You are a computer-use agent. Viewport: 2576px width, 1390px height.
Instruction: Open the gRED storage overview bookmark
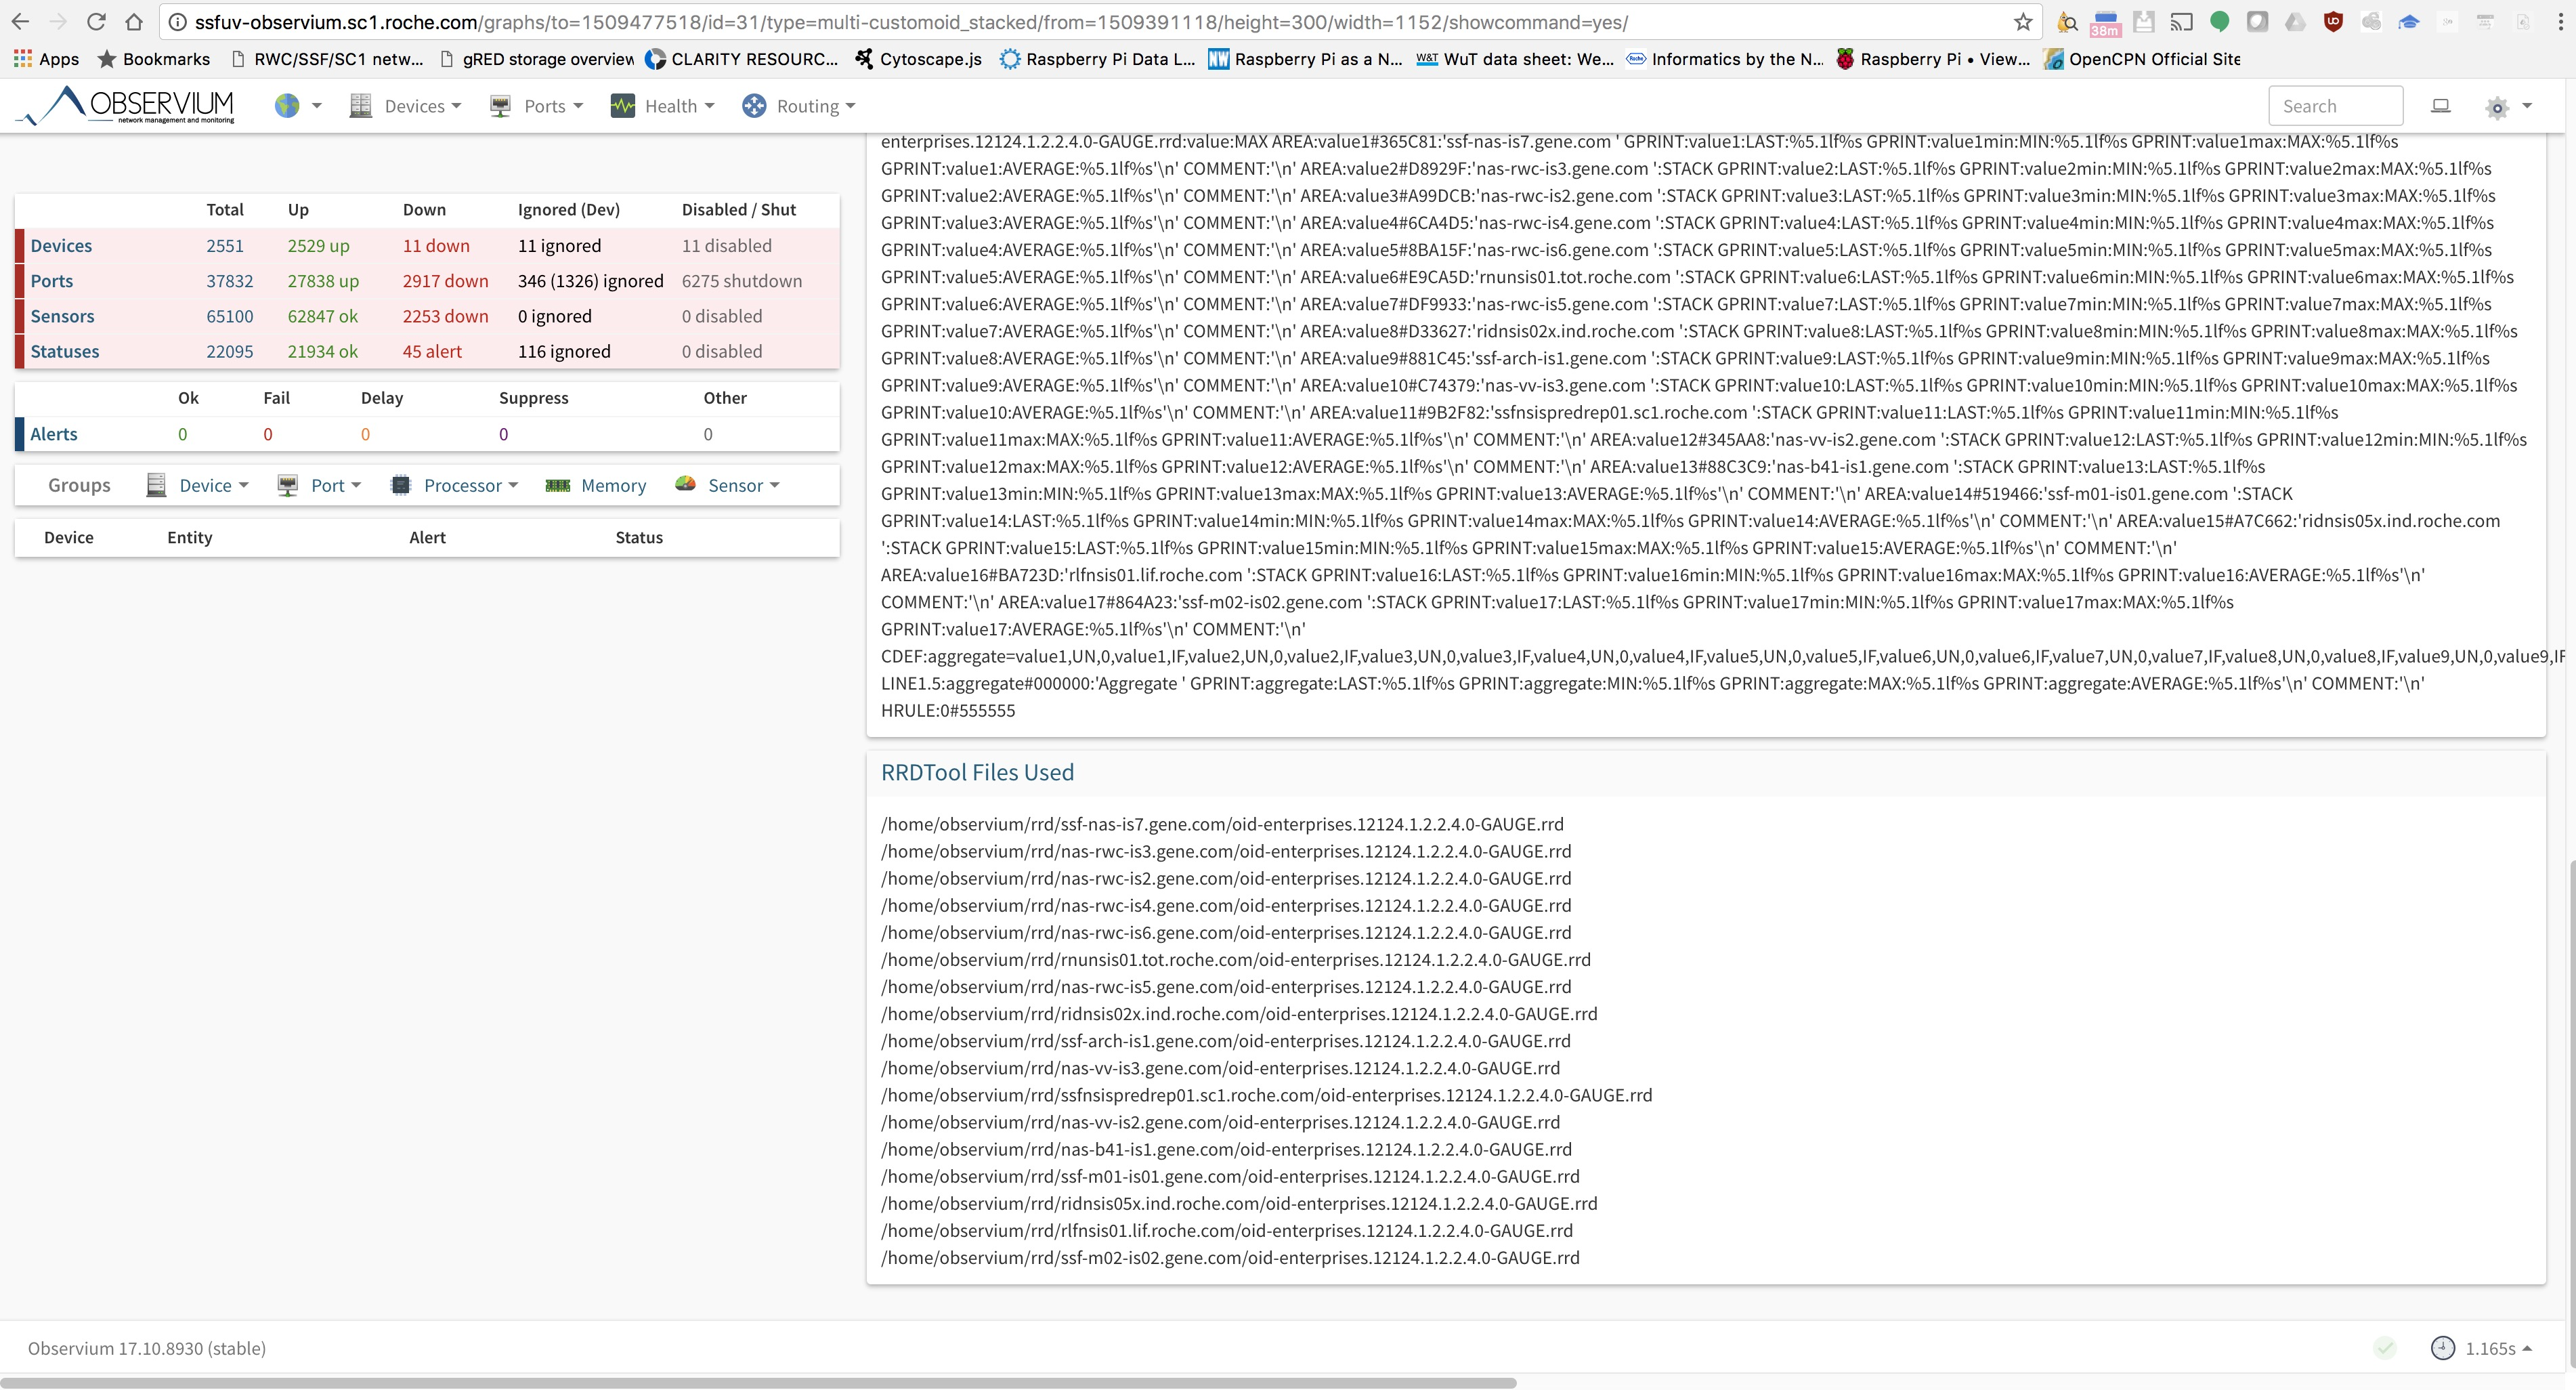(x=537, y=59)
